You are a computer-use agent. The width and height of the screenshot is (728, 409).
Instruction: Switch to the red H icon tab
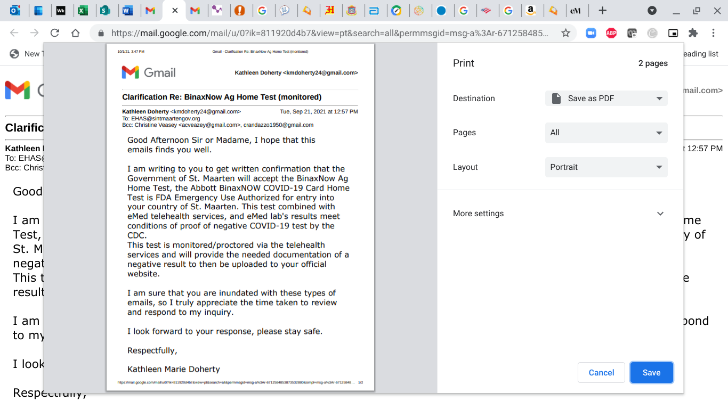(x=329, y=10)
